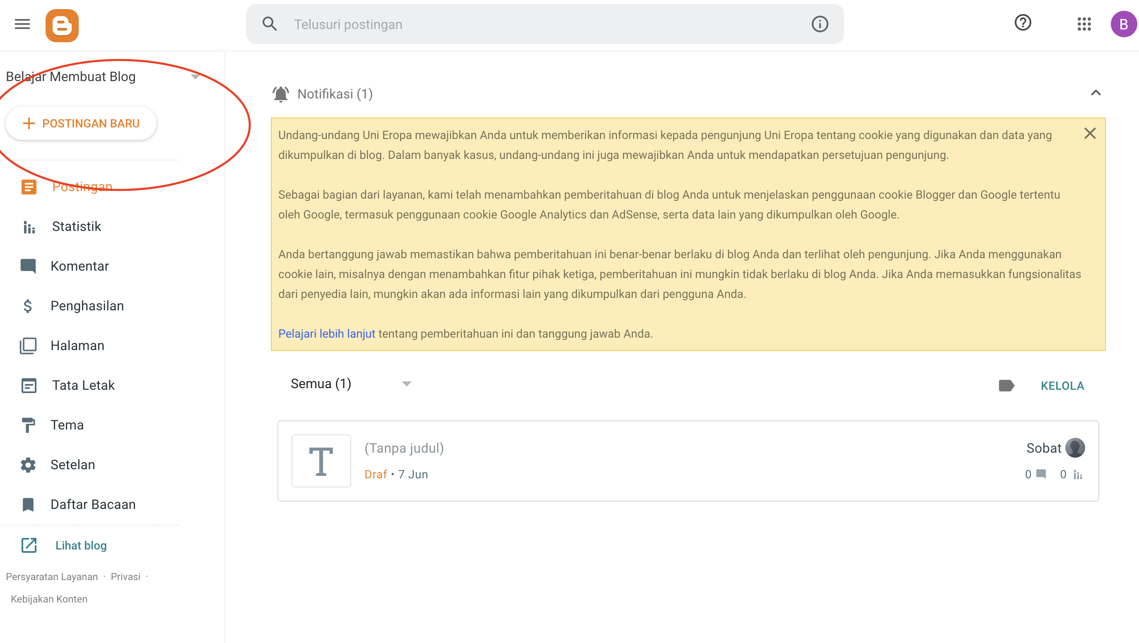This screenshot has height=643, width=1139.
Task: Open Halaman (Pages) panel
Action: 77,345
